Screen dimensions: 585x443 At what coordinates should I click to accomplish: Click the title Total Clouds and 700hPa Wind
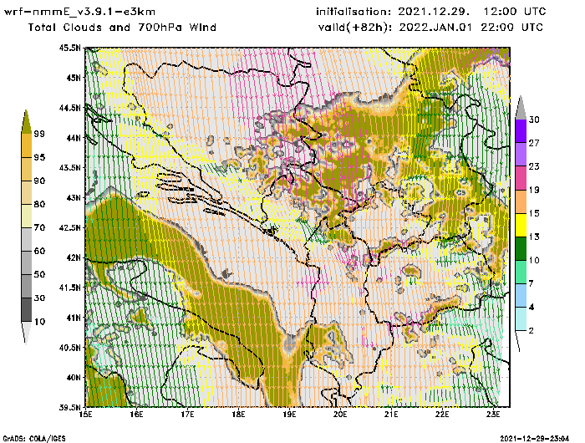click(122, 28)
